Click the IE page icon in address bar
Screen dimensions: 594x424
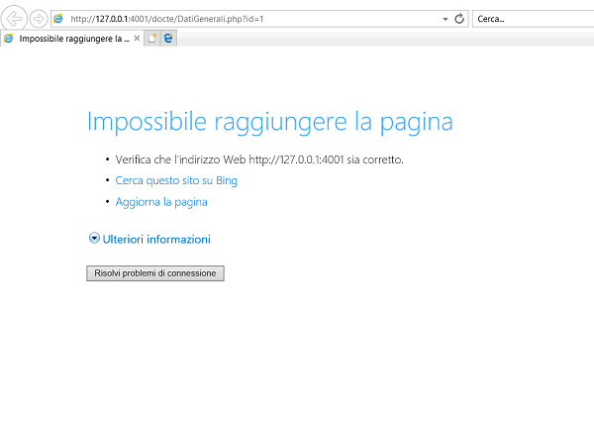pyautogui.click(x=58, y=19)
